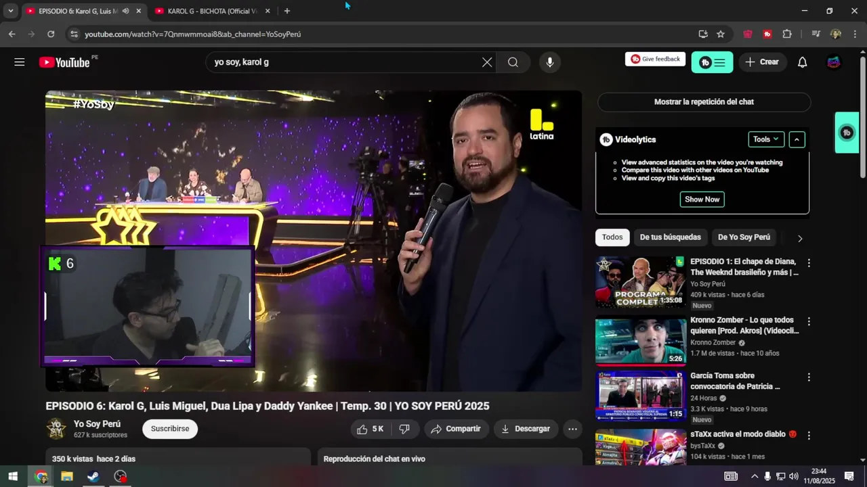Like the video with thumbs up
This screenshot has width=867, height=487.
pyautogui.click(x=371, y=429)
